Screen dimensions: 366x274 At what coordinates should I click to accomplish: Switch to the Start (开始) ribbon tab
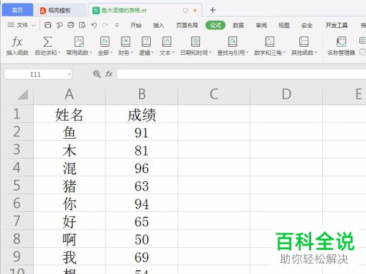coord(135,25)
